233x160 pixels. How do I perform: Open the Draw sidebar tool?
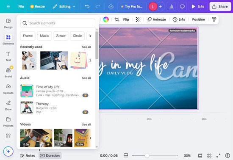click(x=8, y=105)
